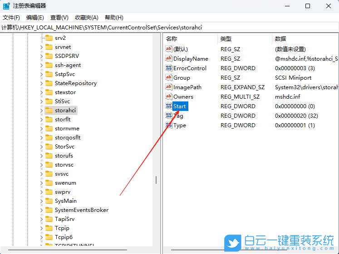Expand the Tcpip6 tree node
This screenshot has width=339, height=254.
coord(41,237)
